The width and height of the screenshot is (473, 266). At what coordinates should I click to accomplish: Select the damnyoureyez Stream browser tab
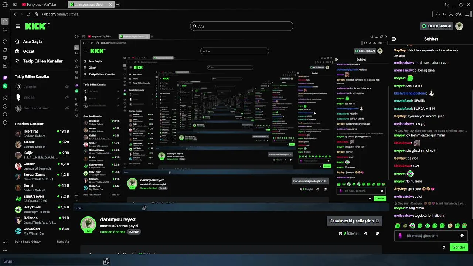tap(91, 4)
